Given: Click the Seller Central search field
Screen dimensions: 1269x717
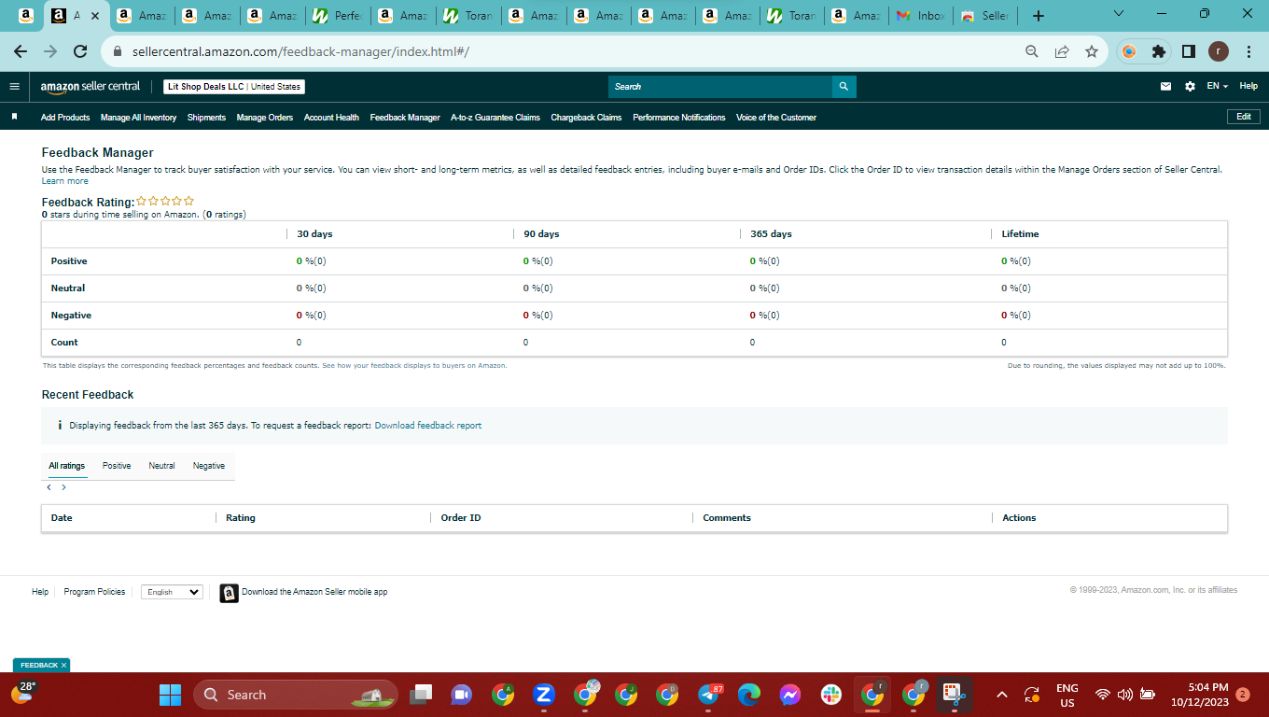Looking at the screenshot, I should click(x=720, y=87).
